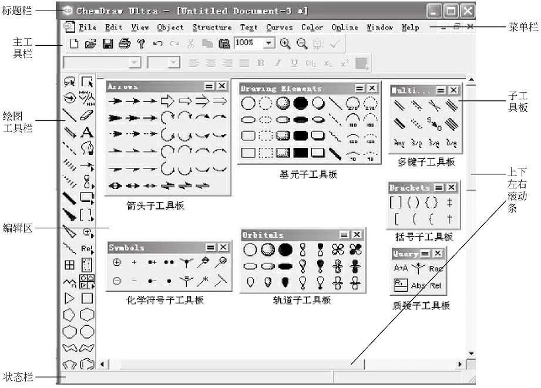Click the vertical scrollbar down arrow

[471, 353]
